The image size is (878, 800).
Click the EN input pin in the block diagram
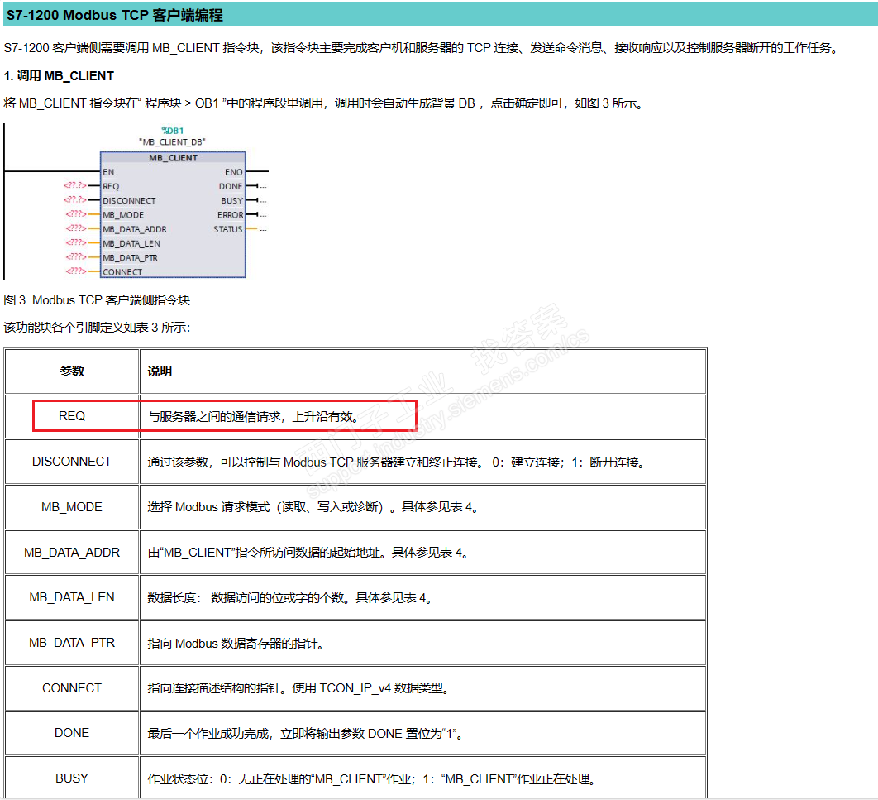tap(108, 173)
